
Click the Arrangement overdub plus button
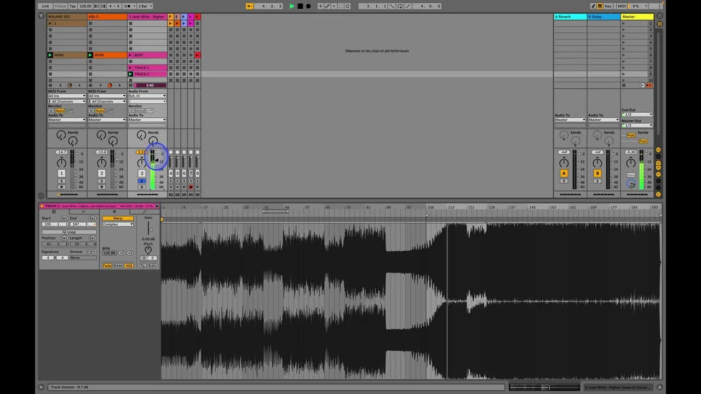(x=320, y=6)
